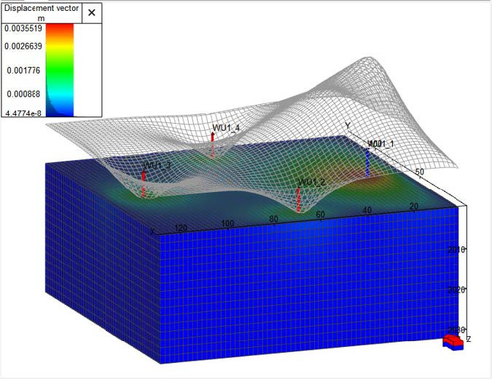Select the WU1_2 well label
This screenshot has height=379, width=492.
311,182
